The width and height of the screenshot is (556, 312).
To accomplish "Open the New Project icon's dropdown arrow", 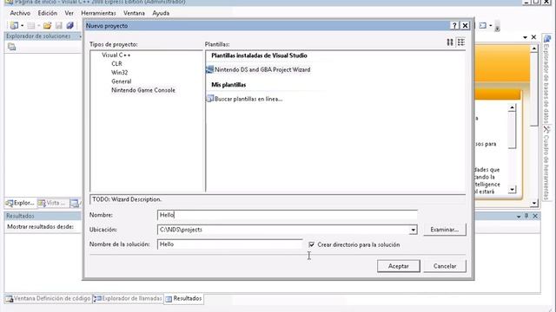I will pos(22,25).
